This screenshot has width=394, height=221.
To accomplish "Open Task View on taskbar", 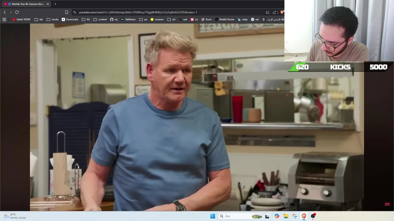I will pos(267,216).
